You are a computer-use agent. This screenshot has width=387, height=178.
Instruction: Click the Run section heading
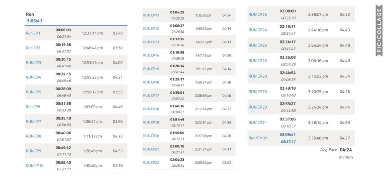click(x=29, y=14)
